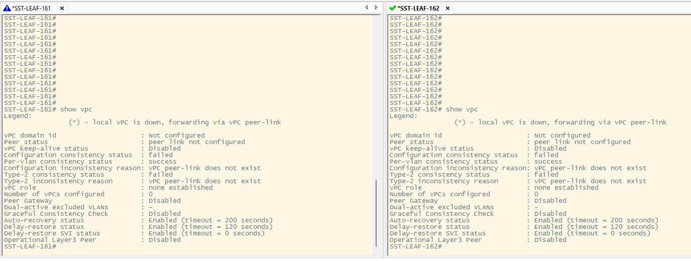This screenshot has width=691, height=261.
Task: Click the divider between the two terminal panes
Action: click(x=385, y=136)
